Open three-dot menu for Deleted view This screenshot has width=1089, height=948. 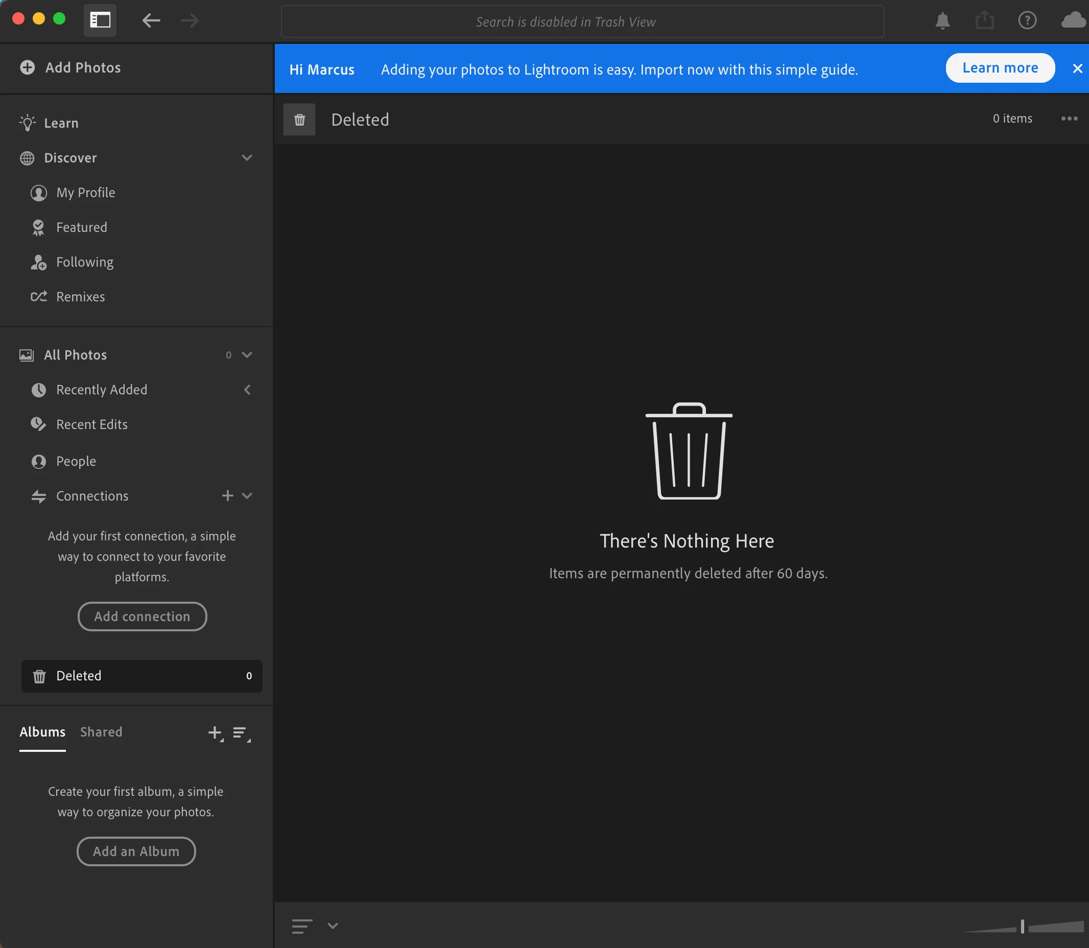(1069, 118)
